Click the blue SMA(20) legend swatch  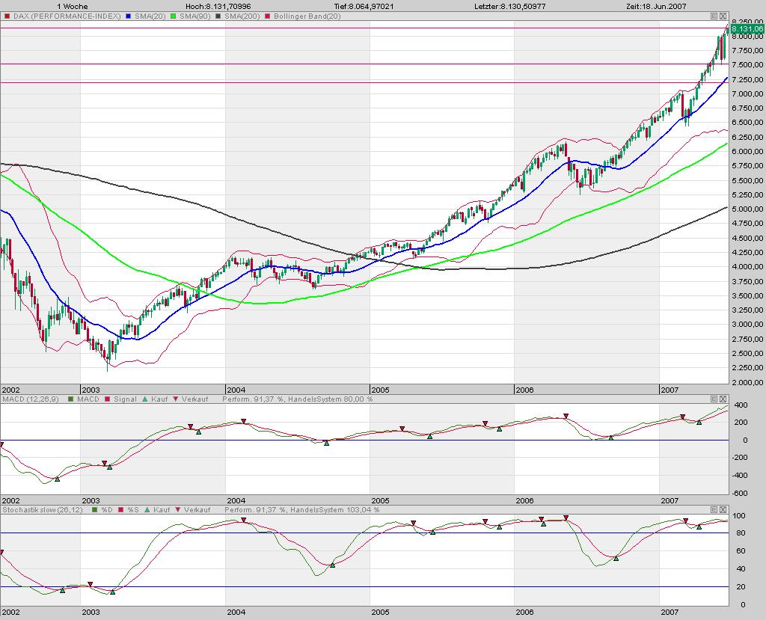[129, 16]
